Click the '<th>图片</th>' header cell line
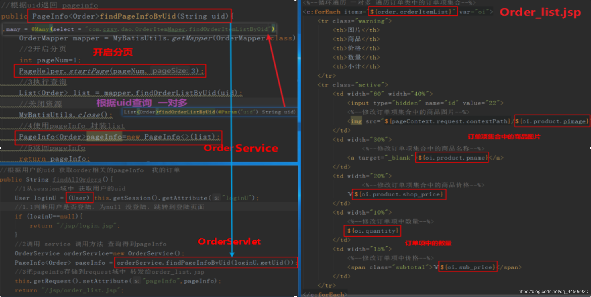Viewport: 591px width, 297px height. [356, 30]
